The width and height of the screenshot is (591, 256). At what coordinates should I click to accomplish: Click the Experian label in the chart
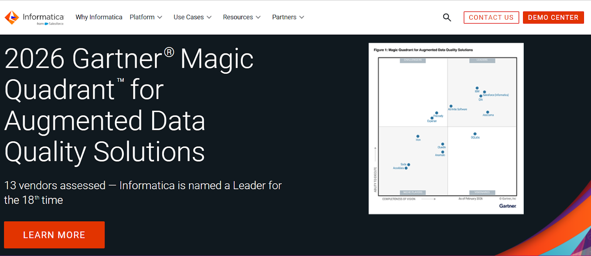click(432, 121)
